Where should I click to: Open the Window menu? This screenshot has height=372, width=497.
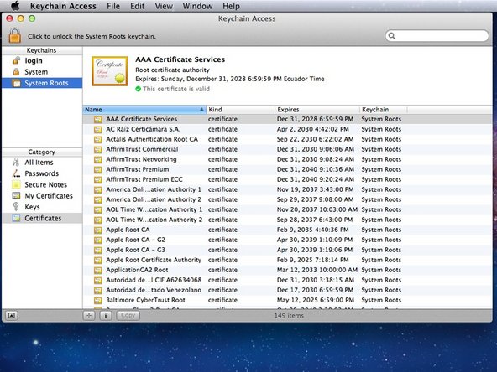coord(197,6)
